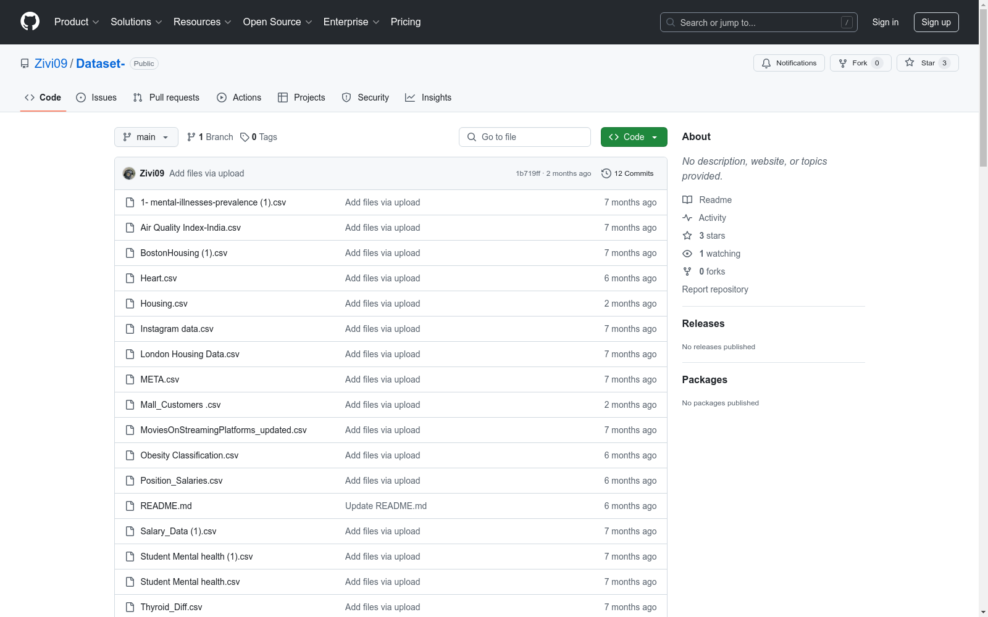Switch to the Security tab
This screenshot has width=988, height=617.
(366, 97)
